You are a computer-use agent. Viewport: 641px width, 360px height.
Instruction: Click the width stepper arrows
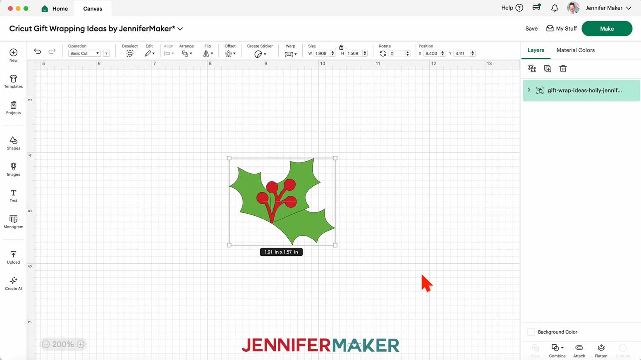pyautogui.click(x=332, y=53)
